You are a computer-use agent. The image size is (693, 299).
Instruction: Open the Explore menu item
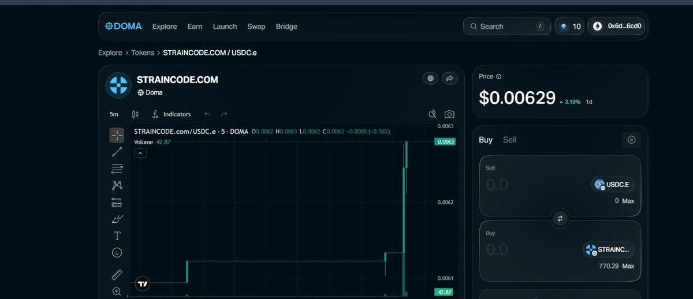(x=165, y=27)
